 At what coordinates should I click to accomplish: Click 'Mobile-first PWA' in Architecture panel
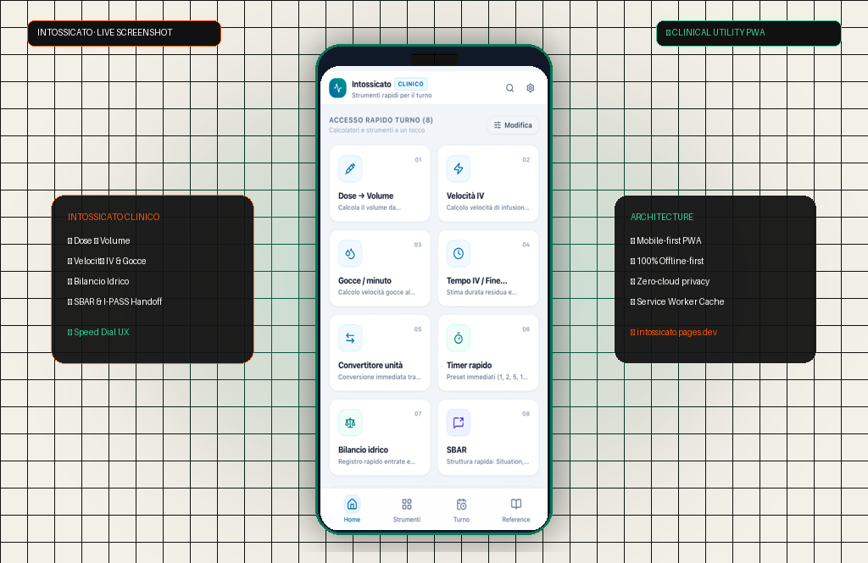[x=669, y=240]
